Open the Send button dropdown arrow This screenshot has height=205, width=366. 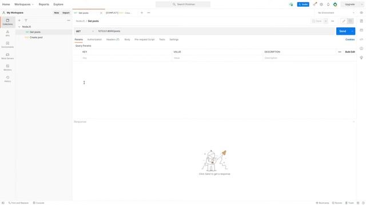352,31
